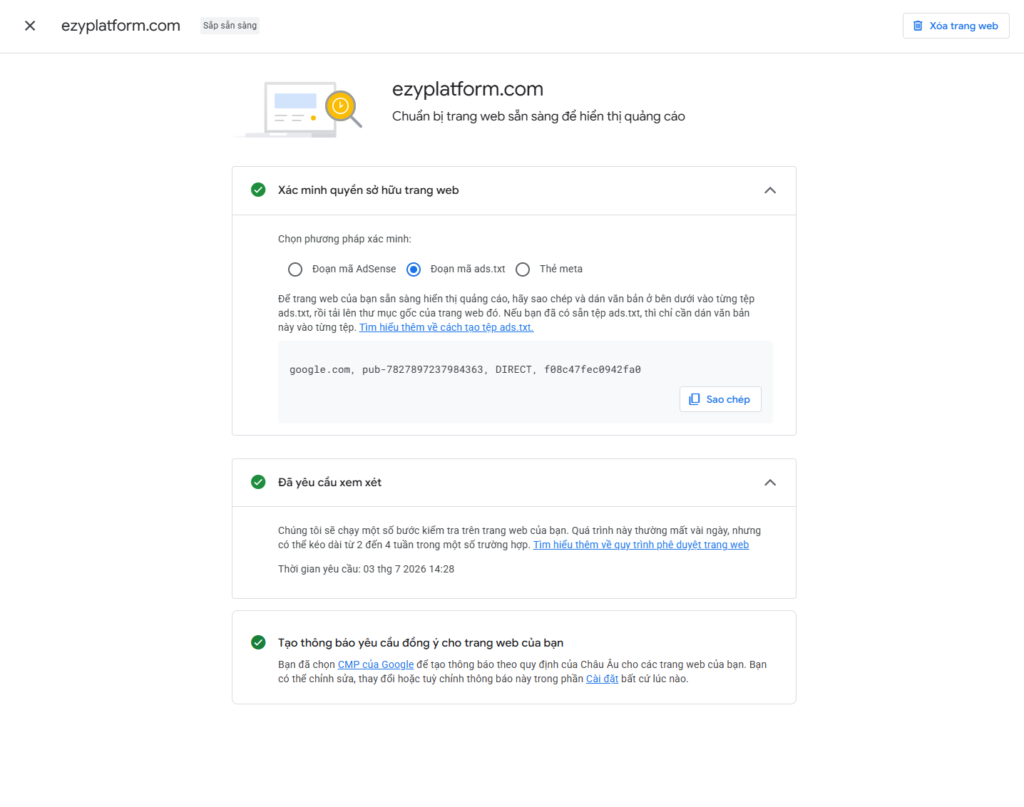Close the site details panel with X
This screenshot has height=807, width=1024.
click(30, 26)
